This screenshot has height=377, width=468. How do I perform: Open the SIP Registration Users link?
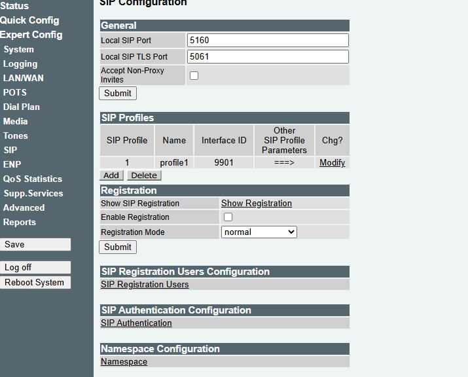tap(145, 285)
